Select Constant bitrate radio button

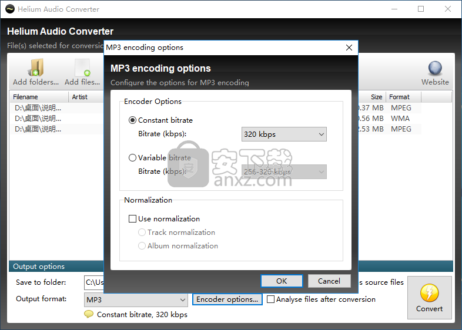133,120
